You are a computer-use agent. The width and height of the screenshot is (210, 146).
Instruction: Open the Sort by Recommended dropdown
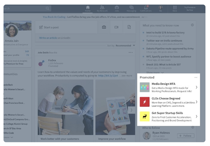point(125,46)
